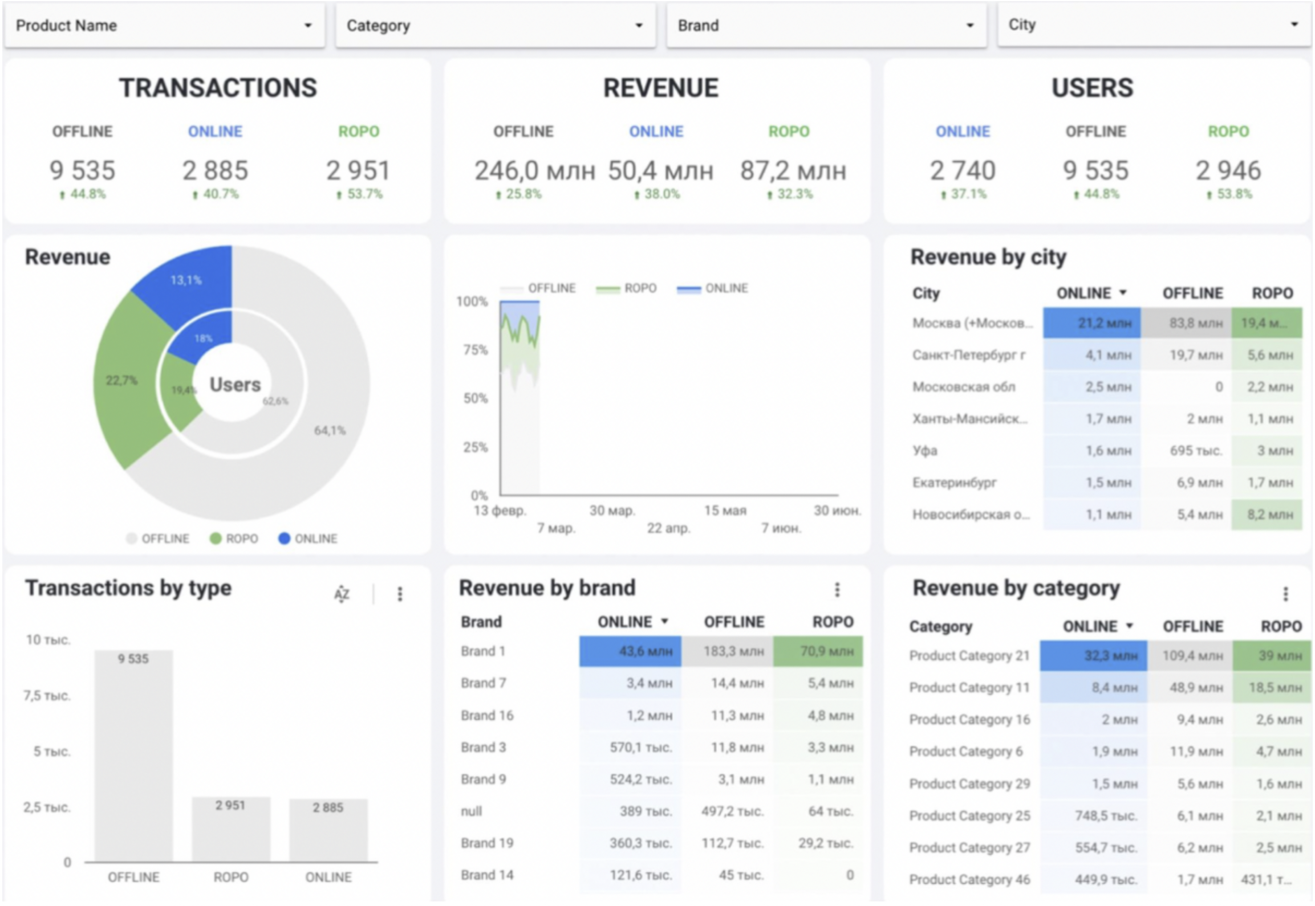The image size is (1315, 906).
Task: Click the Product Category 21 row label
Action: point(969,656)
